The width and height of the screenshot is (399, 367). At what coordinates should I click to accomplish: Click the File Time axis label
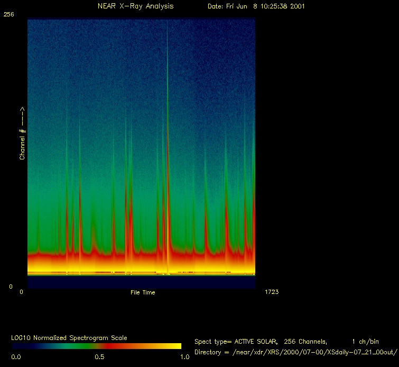[x=143, y=292]
